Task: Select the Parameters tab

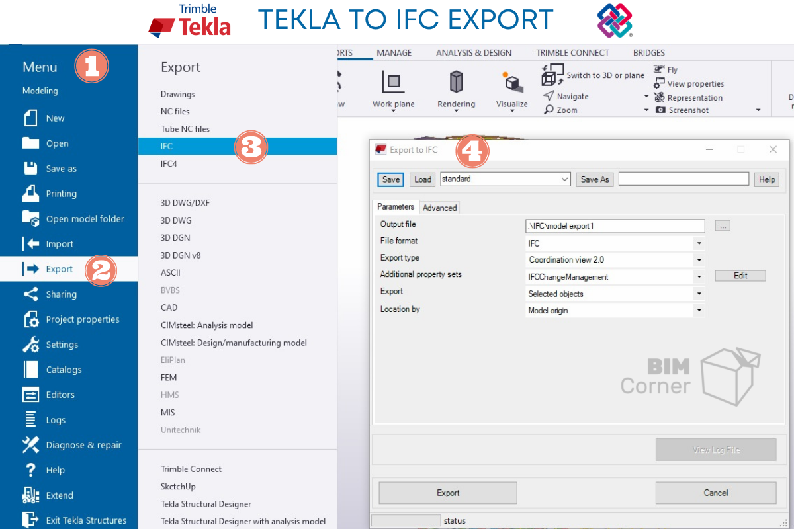Action: coord(396,207)
